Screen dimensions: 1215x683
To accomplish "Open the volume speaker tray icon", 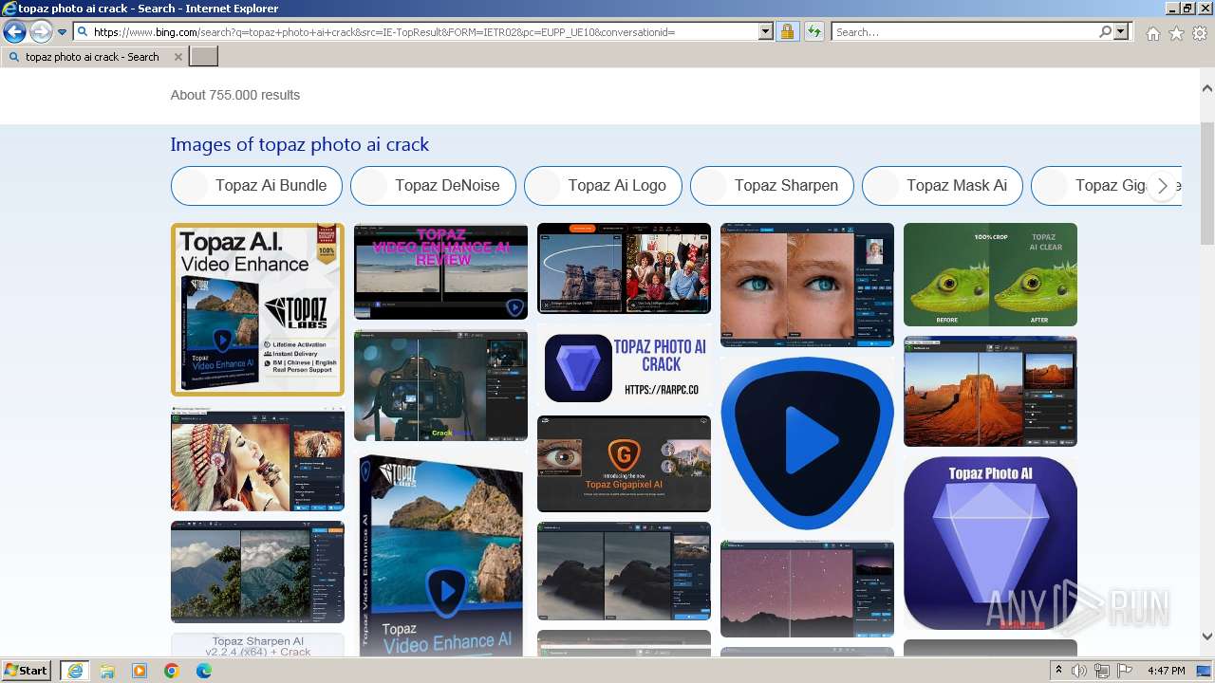I will pyautogui.click(x=1079, y=671).
